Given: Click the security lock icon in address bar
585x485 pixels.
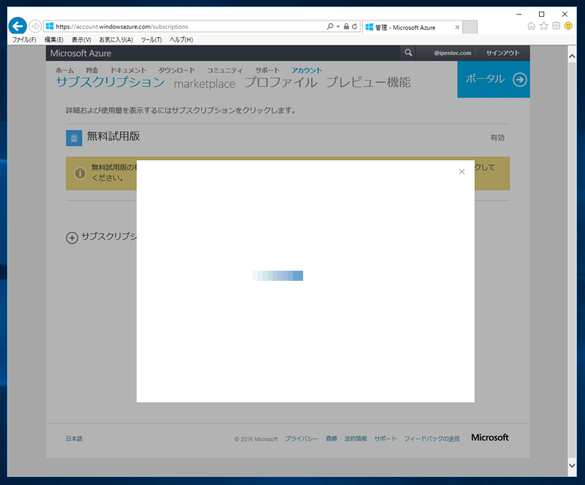Looking at the screenshot, I should tap(346, 26).
